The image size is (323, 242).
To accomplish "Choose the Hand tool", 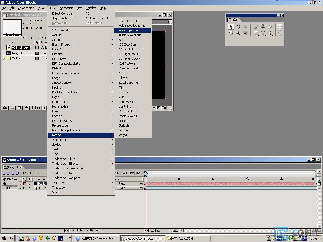I will pos(231,33).
